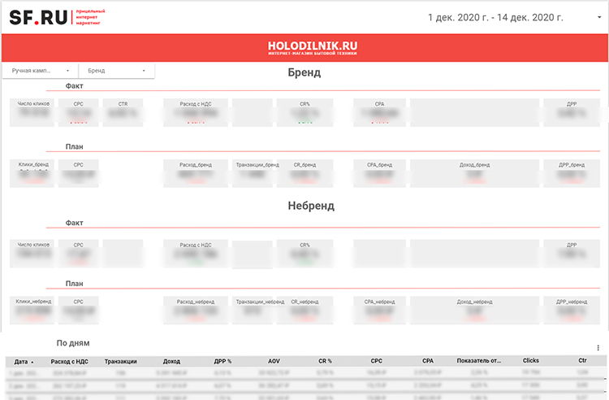Sort table by Показатель от... column
Image resolution: width=609 pixels, height=400 pixels.
pyautogui.click(x=478, y=361)
